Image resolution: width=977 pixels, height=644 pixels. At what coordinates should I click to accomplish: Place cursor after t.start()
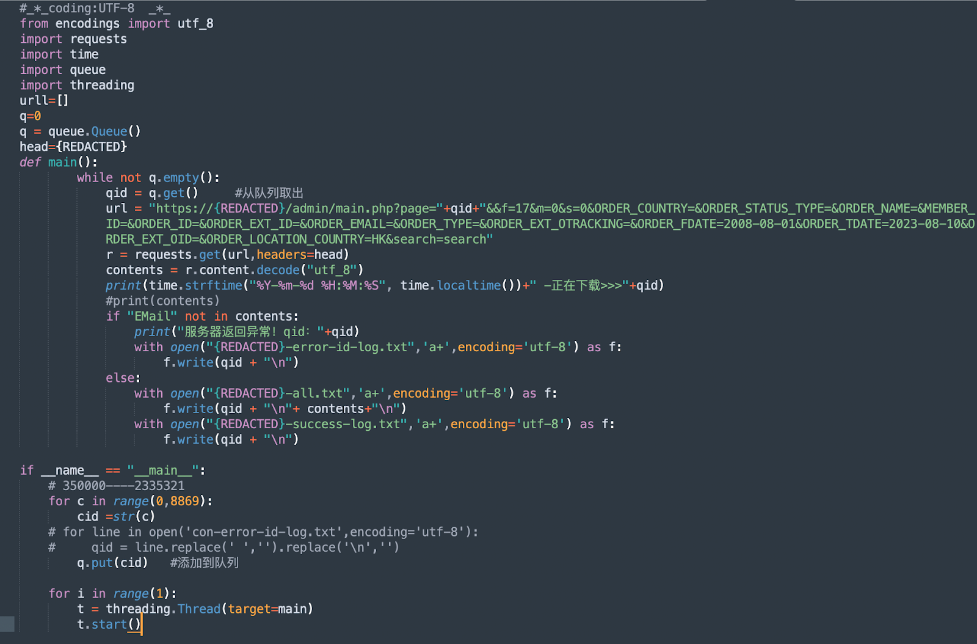(143, 624)
